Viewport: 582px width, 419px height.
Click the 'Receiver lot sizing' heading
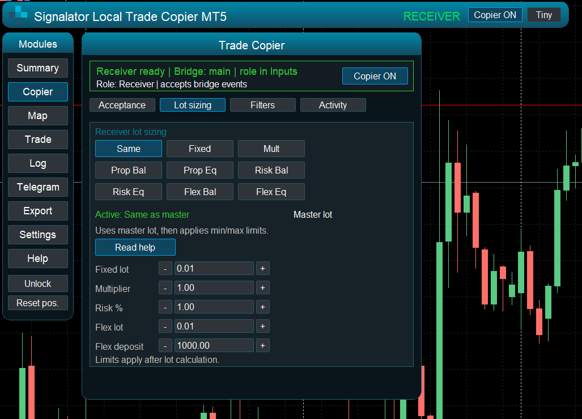pos(131,132)
